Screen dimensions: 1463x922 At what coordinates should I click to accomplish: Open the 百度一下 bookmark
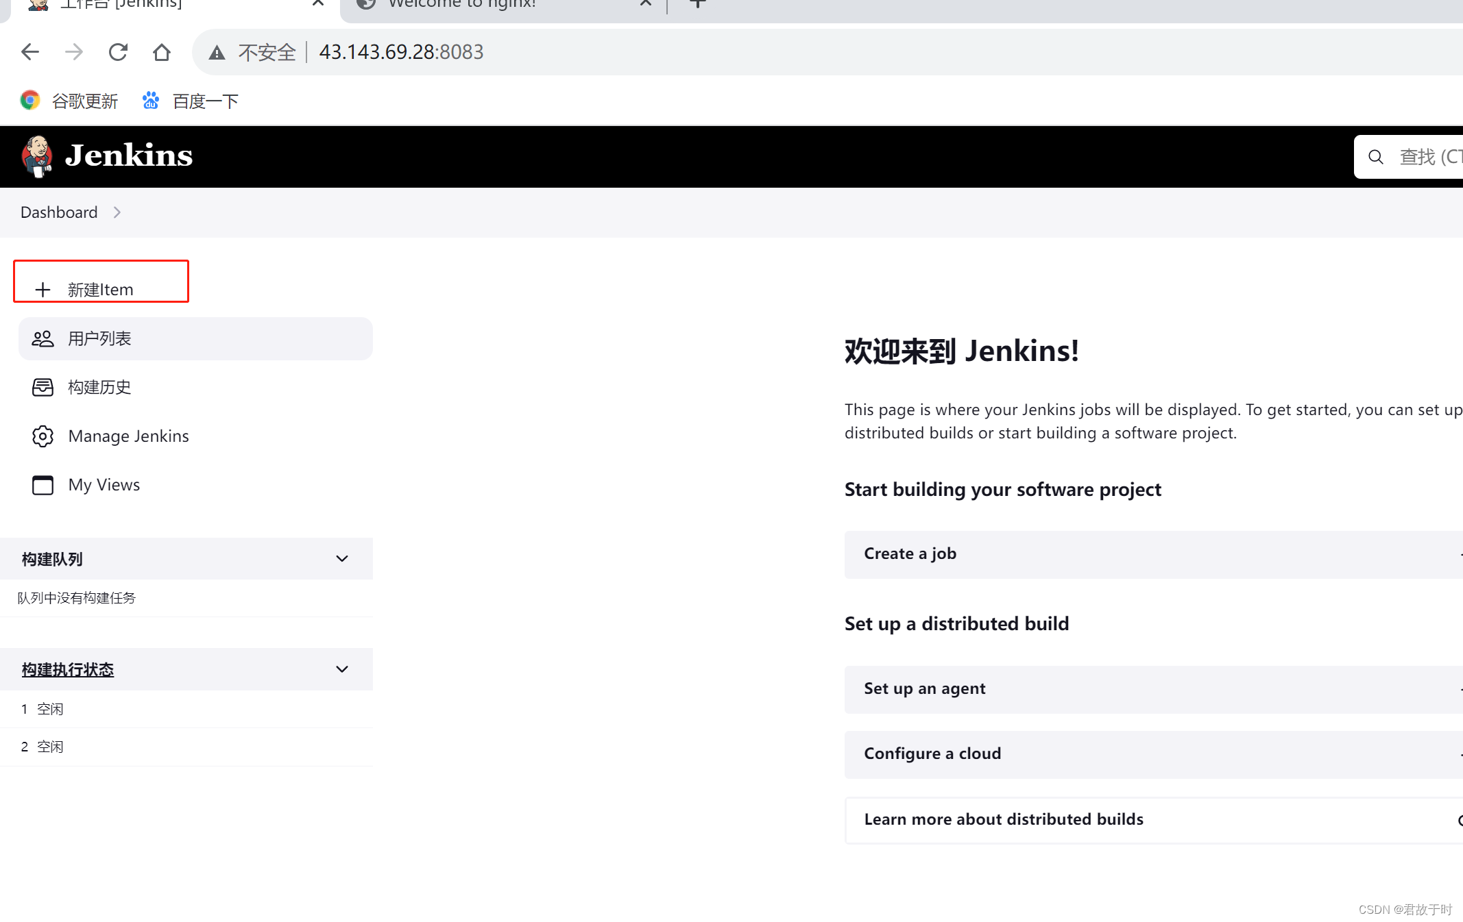(x=190, y=101)
